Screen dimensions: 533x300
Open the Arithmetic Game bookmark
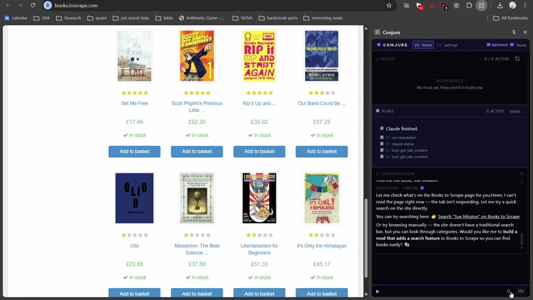click(x=201, y=18)
